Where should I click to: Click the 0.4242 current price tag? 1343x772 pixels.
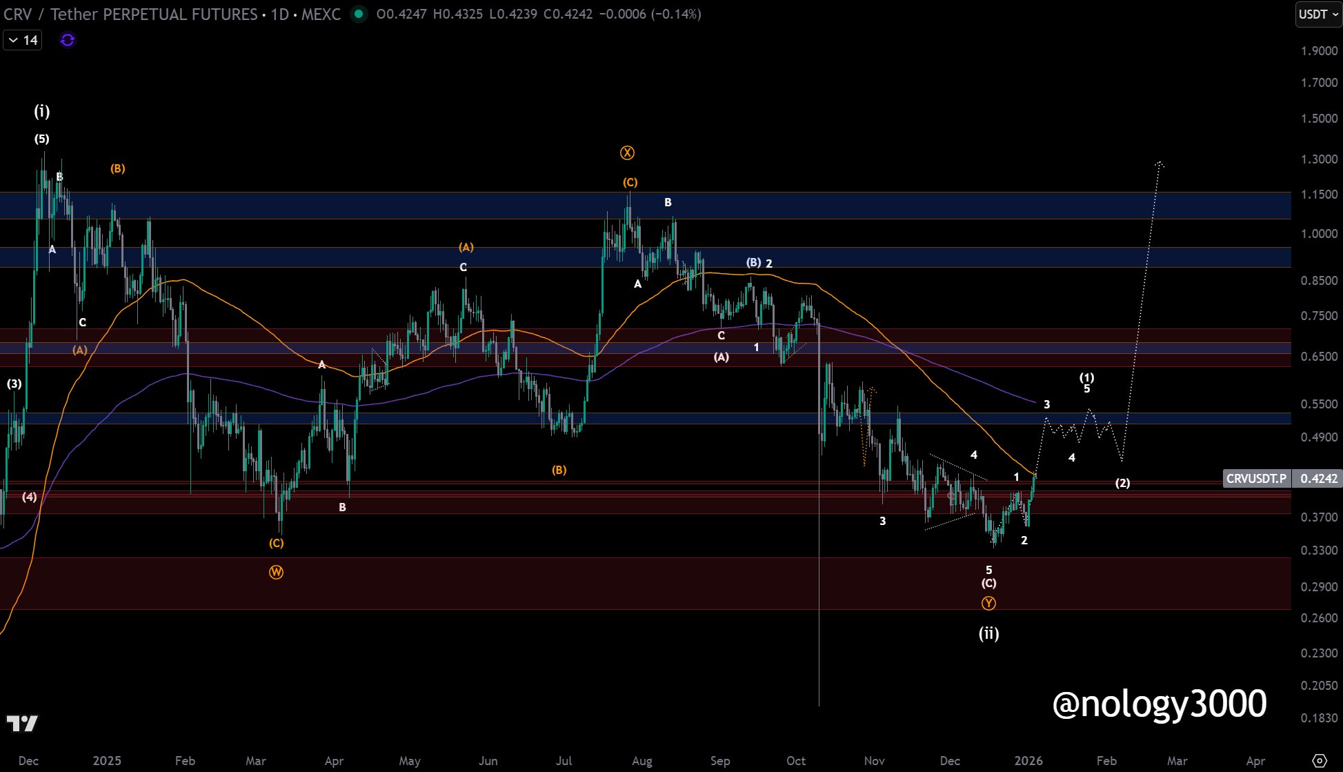click(x=1318, y=478)
